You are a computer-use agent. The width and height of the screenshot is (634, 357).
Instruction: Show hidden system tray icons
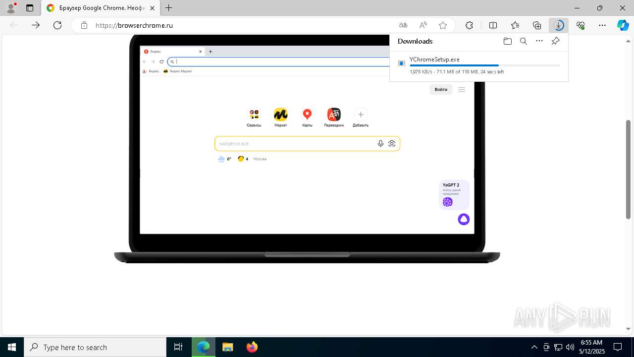coord(534,347)
